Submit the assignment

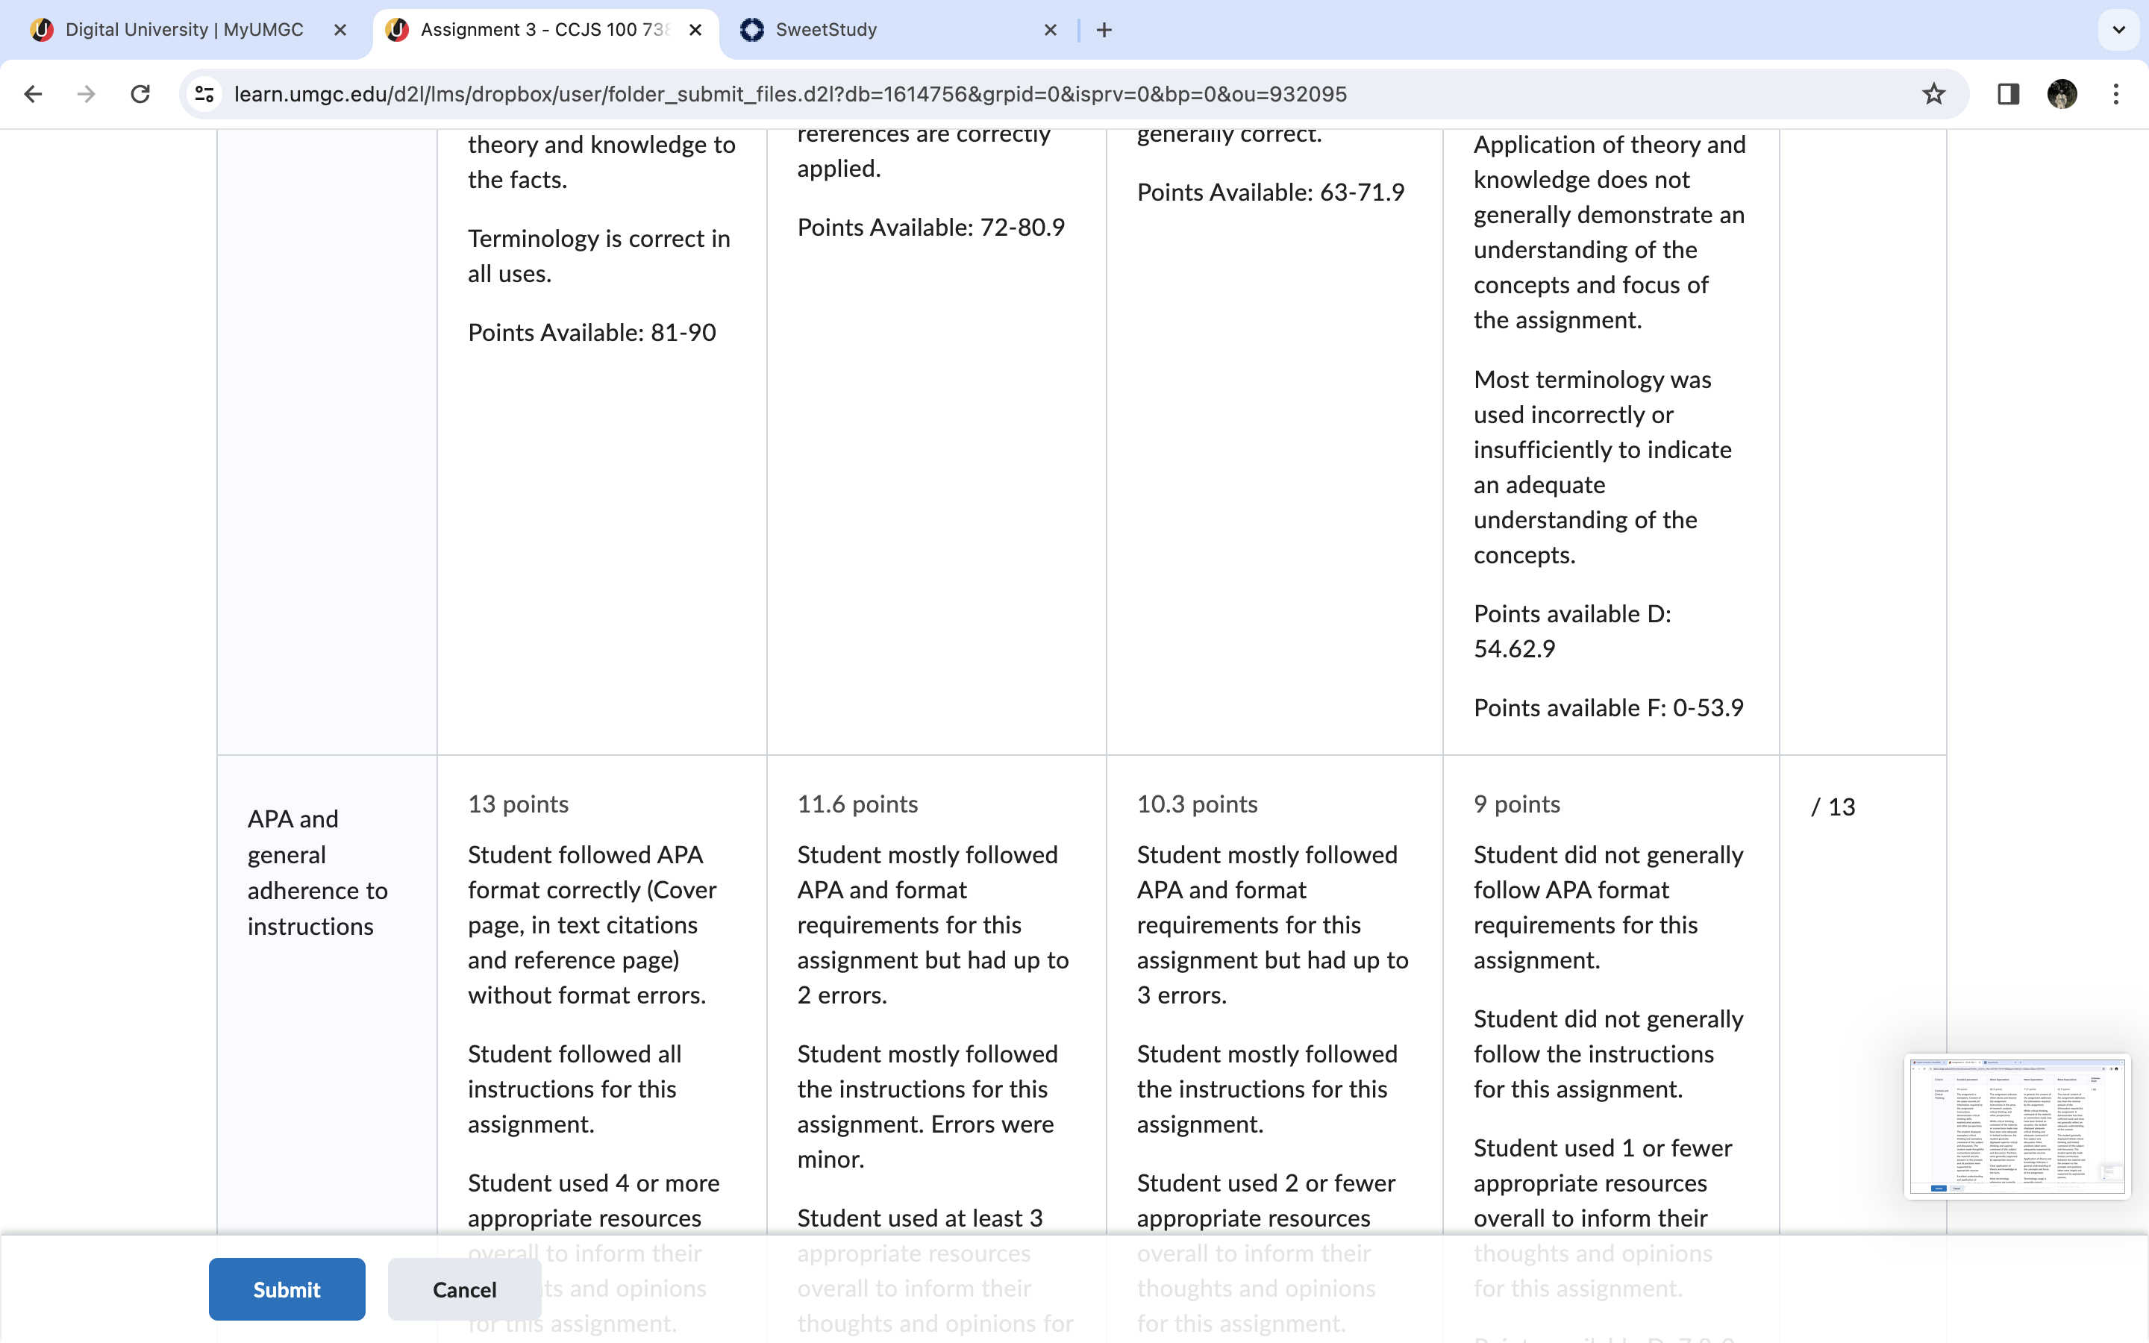point(287,1289)
